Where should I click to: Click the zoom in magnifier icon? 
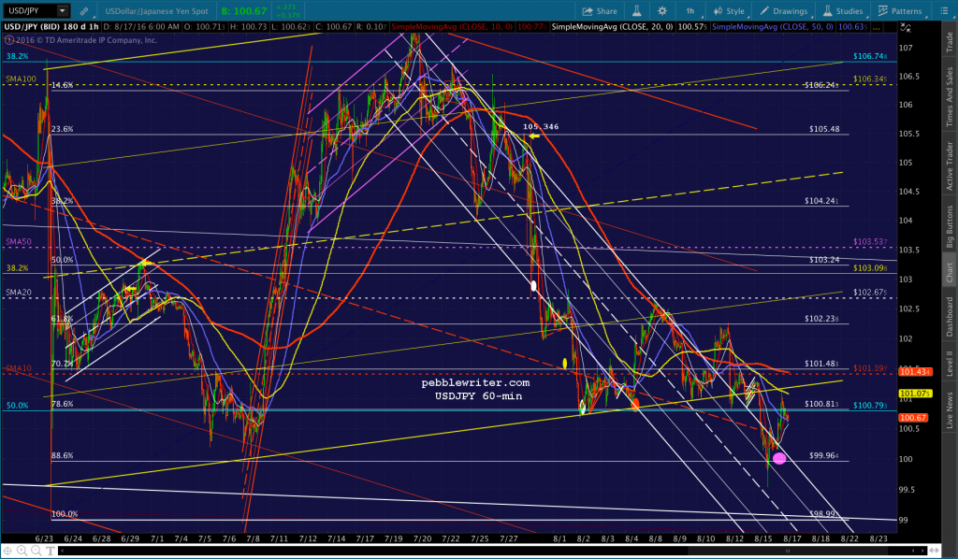point(22,551)
